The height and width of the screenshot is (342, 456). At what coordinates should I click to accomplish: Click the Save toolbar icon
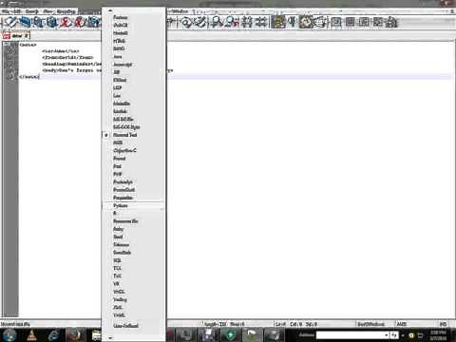38,22
